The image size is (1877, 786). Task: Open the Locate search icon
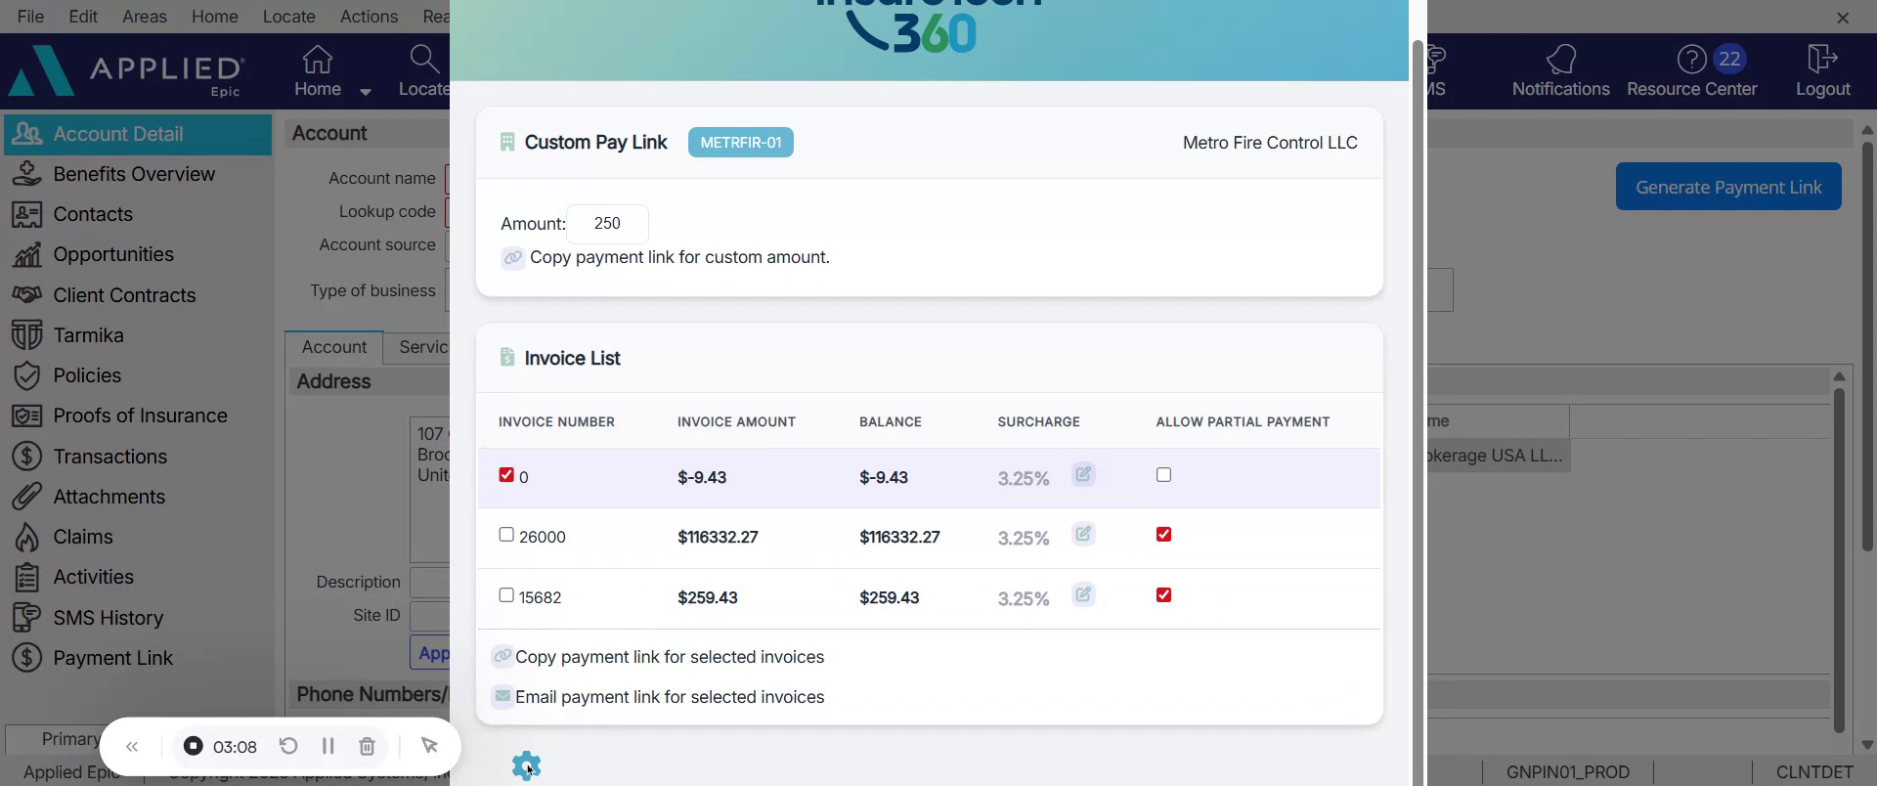[x=424, y=60]
